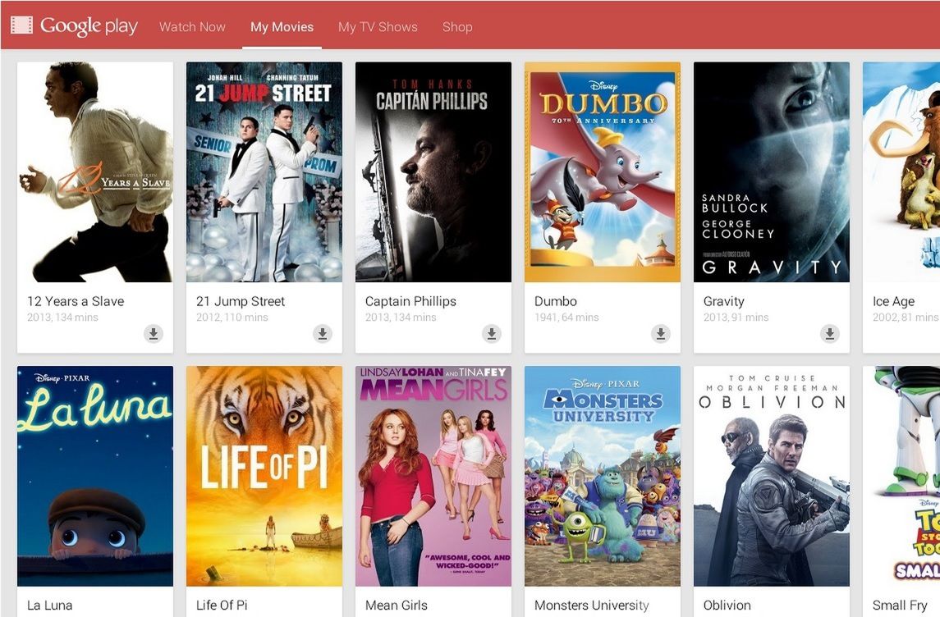Click the 'Small Fry' title text
The image size is (940, 617).
pos(900,605)
